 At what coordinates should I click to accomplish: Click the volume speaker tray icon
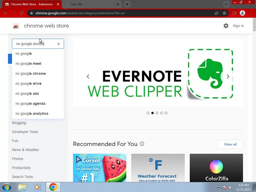[231, 187]
